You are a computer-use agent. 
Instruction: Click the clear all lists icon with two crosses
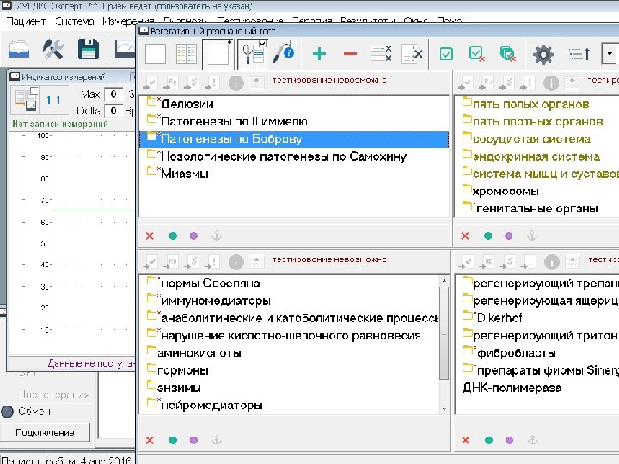click(x=381, y=53)
